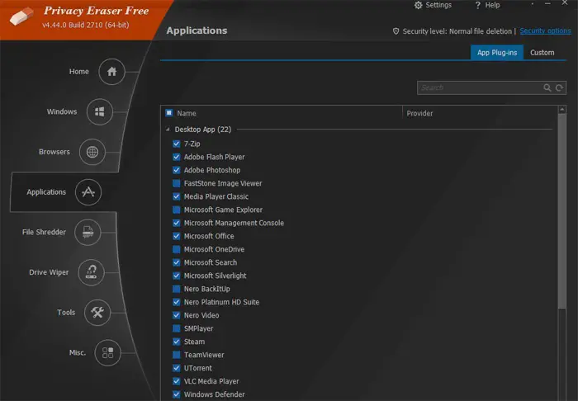
Task: Collapse the Desktop App (22) group
Action: (168, 130)
